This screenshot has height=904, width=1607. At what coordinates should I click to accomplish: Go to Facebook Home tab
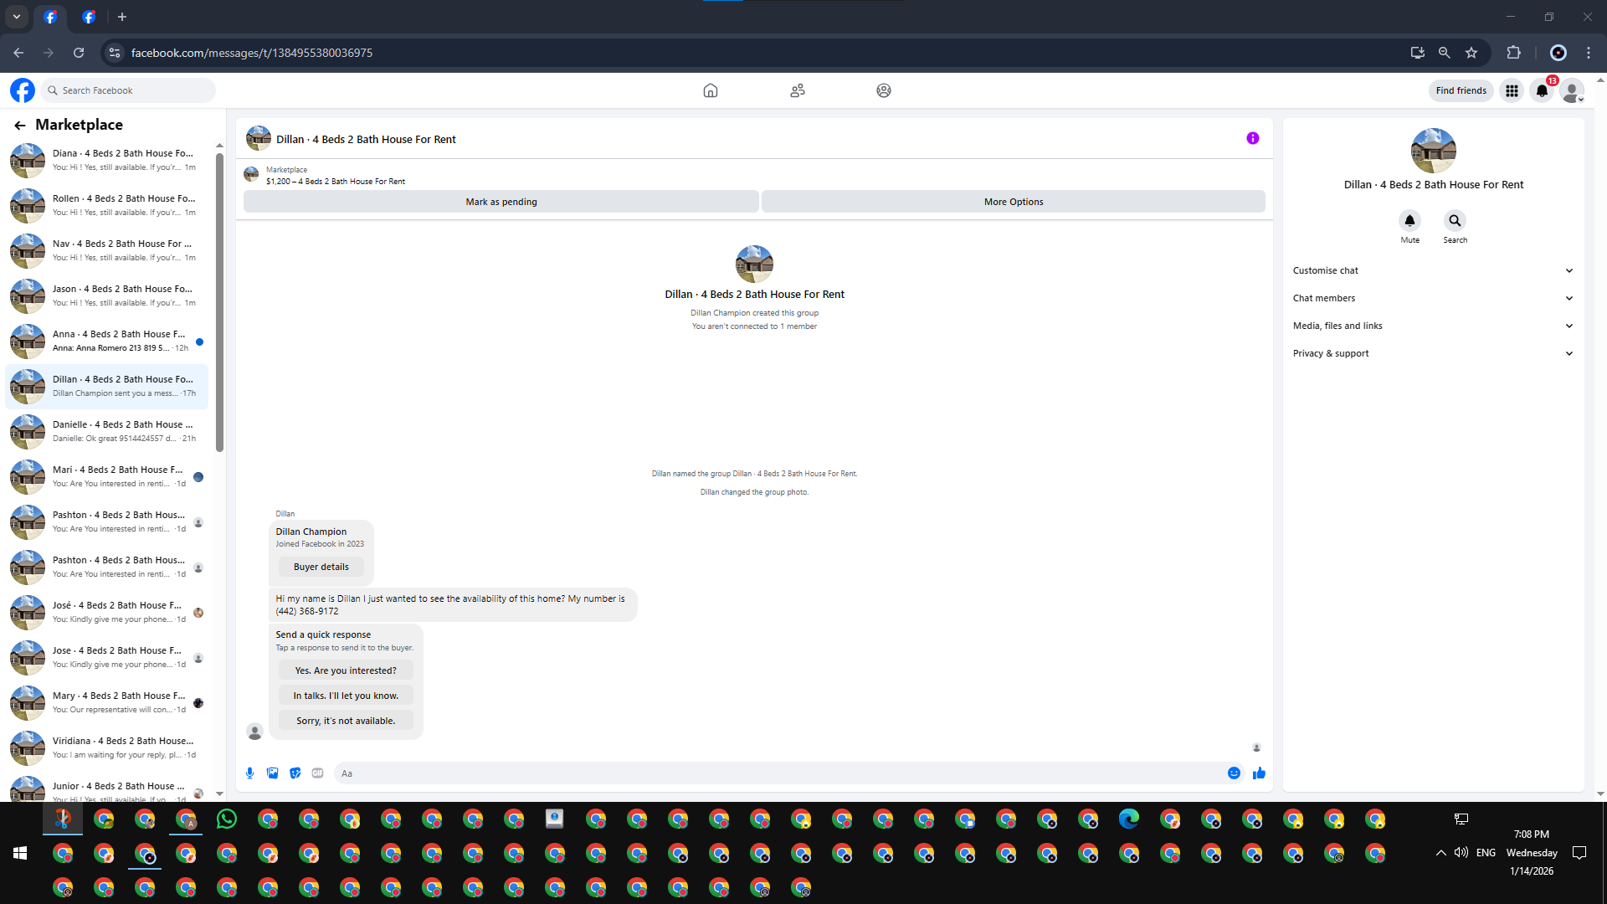tap(710, 90)
